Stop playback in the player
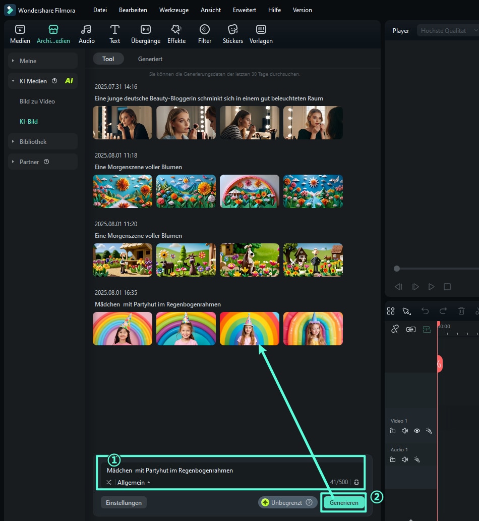 (x=447, y=287)
